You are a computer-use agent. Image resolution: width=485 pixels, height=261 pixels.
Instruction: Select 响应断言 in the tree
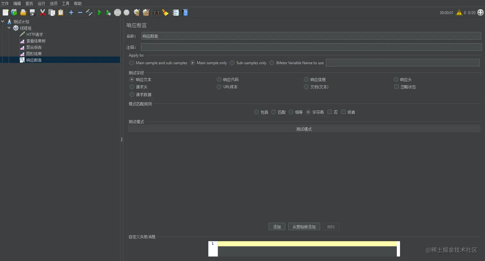pos(34,60)
